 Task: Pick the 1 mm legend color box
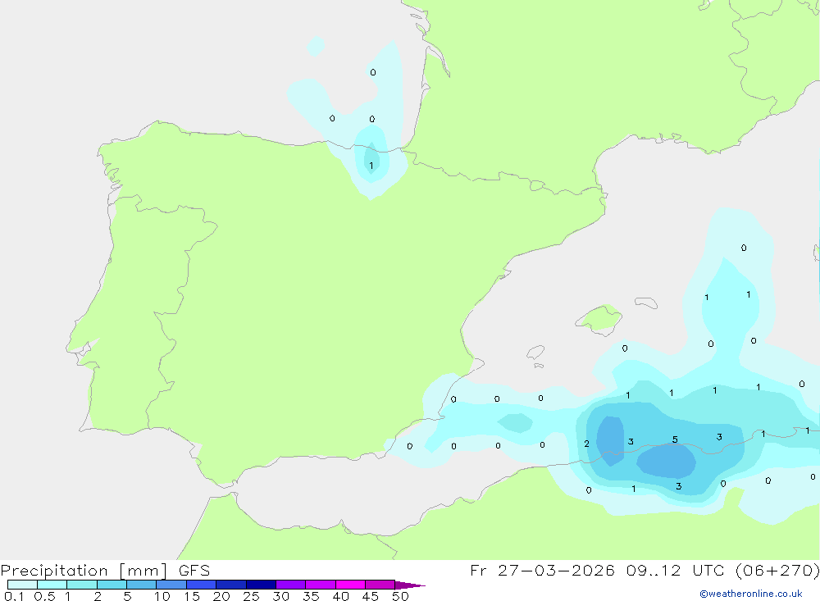[82, 585]
